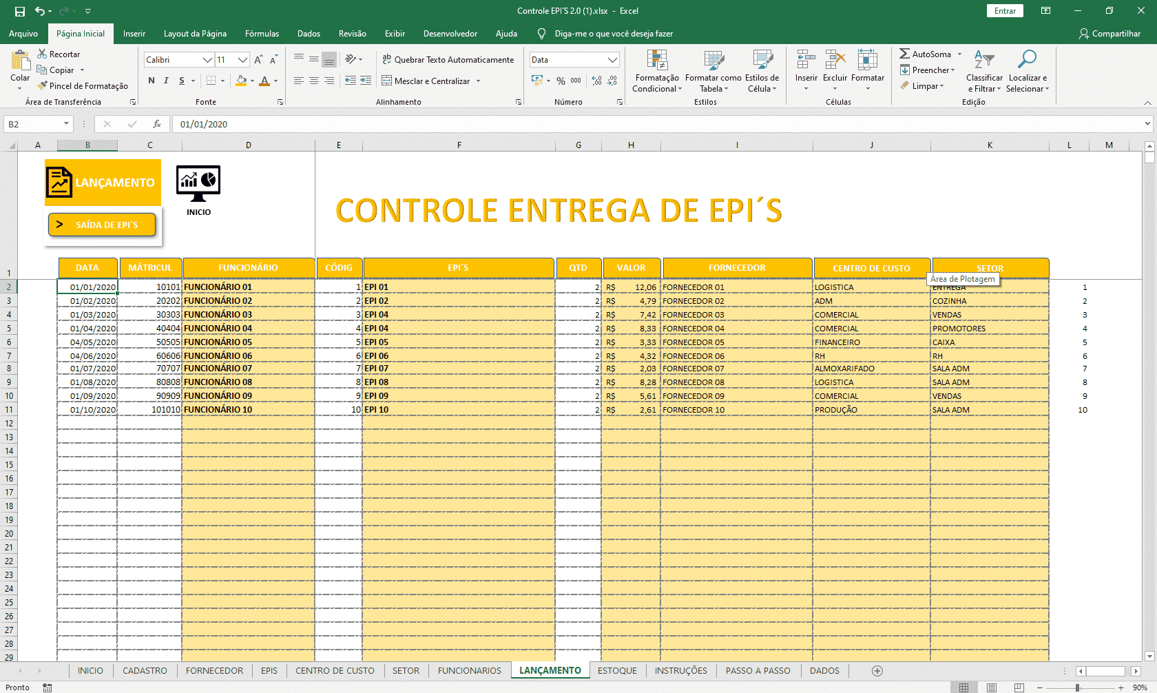Undo the last action
Viewport: 1157px width, 693px height.
[x=40, y=11]
